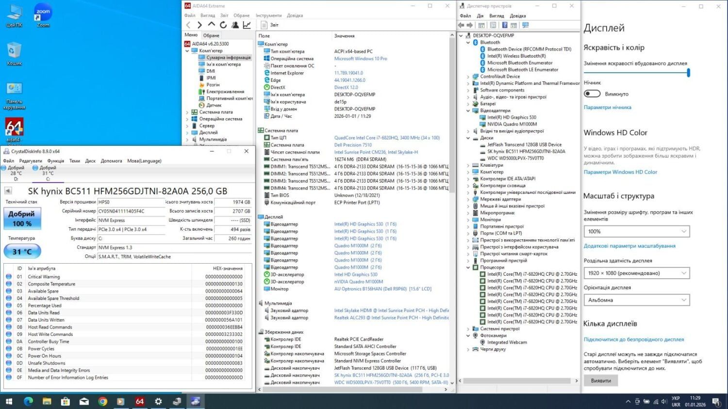Image resolution: width=728 pixels, height=409 pixels.
Task: Switch to the Обране tab in AIDA64
Action: pyautogui.click(x=211, y=35)
